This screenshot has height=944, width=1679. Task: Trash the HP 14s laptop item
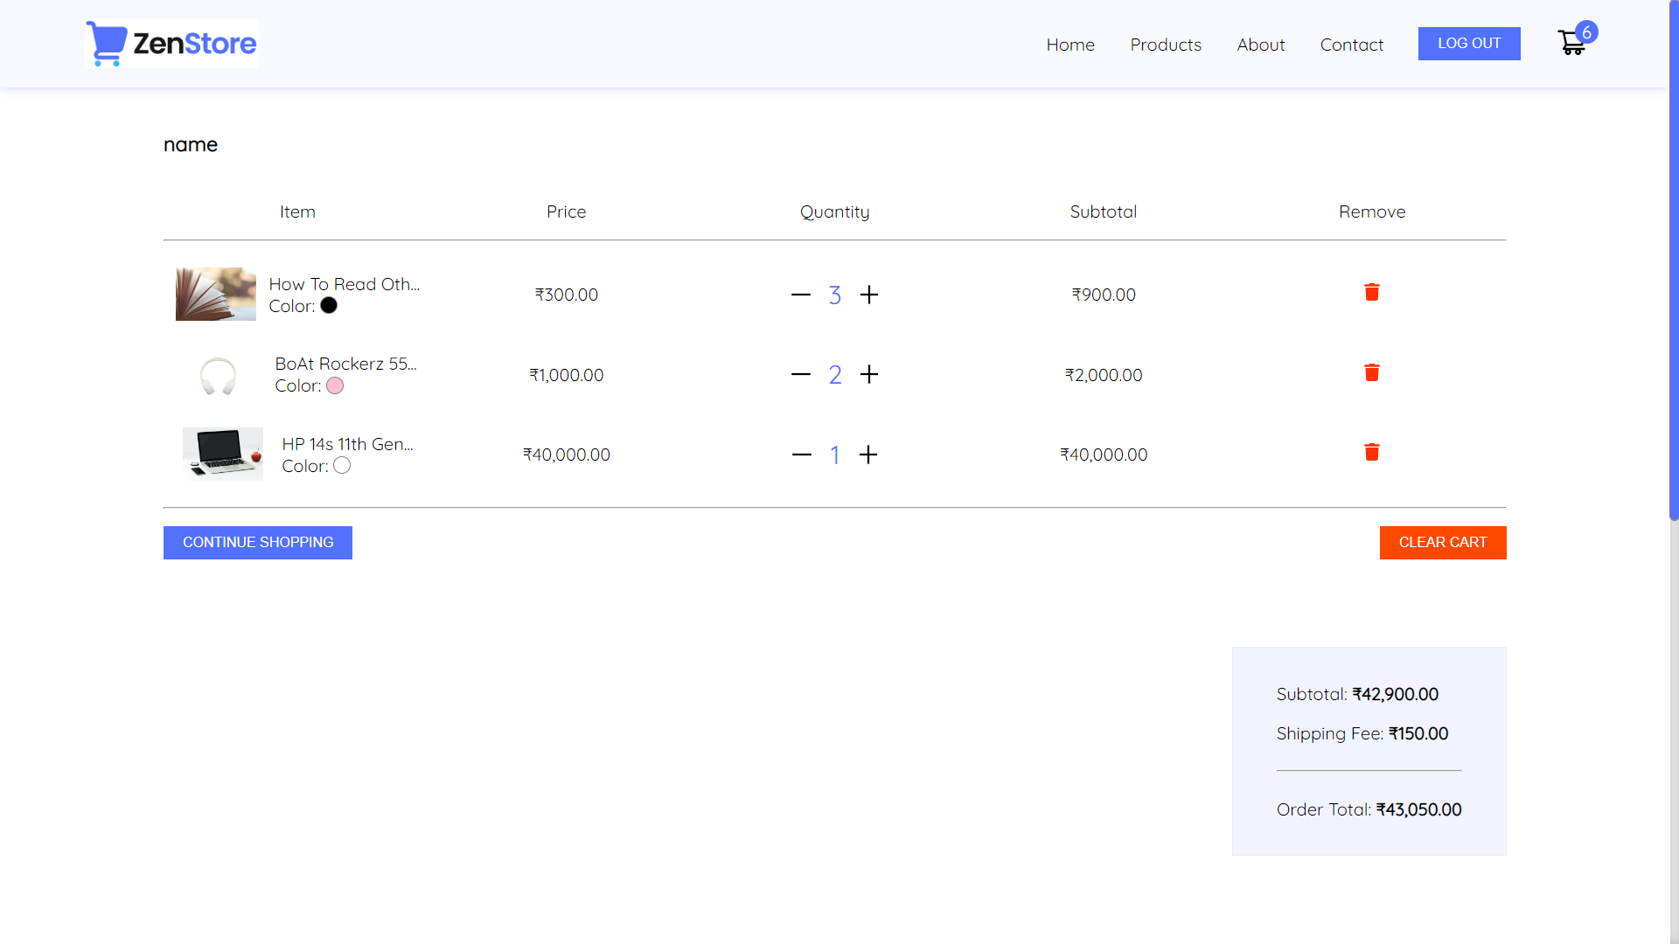pos(1371,453)
